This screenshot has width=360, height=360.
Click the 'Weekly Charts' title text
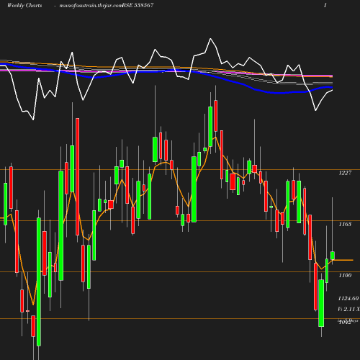coord(24,6)
